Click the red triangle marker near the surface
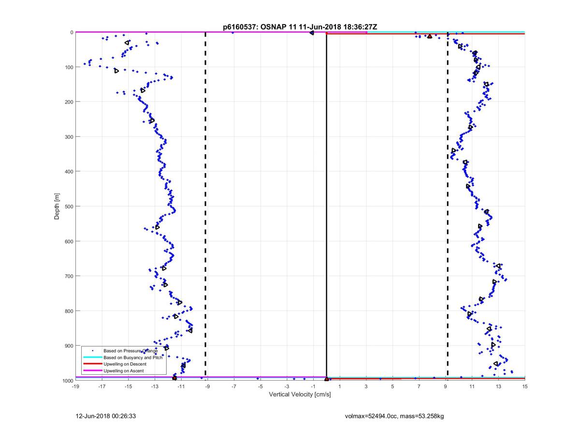This screenshot has width=580, height=428. (430, 36)
